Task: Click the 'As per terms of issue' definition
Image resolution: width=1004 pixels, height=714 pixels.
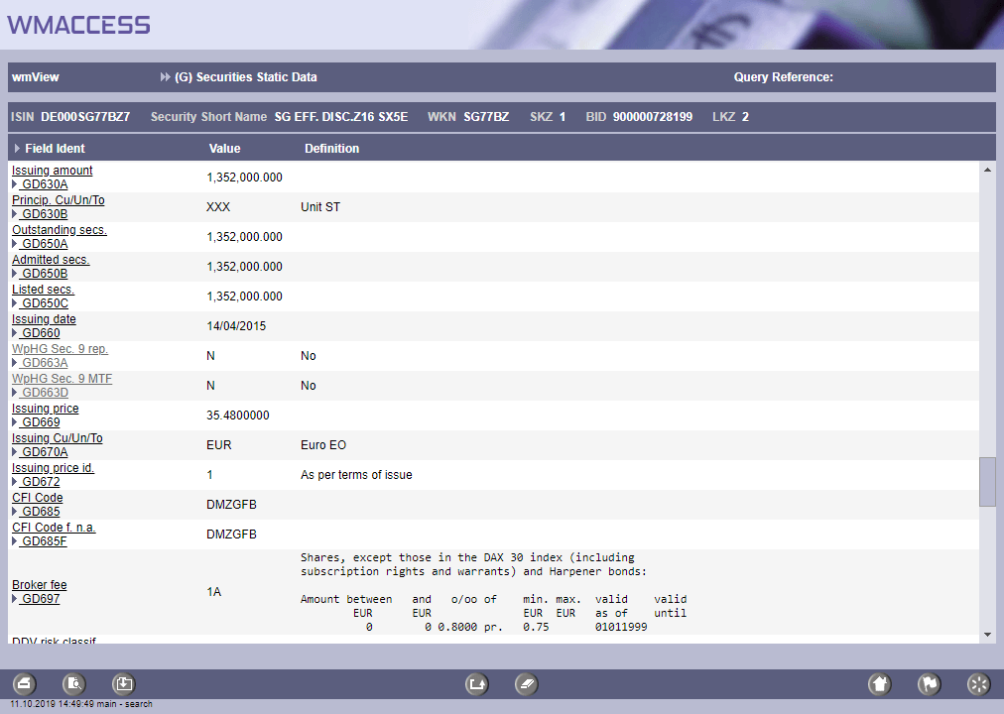Action: [356, 475]
